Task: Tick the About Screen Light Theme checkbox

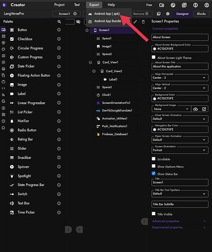Action: tap(154, 57)
